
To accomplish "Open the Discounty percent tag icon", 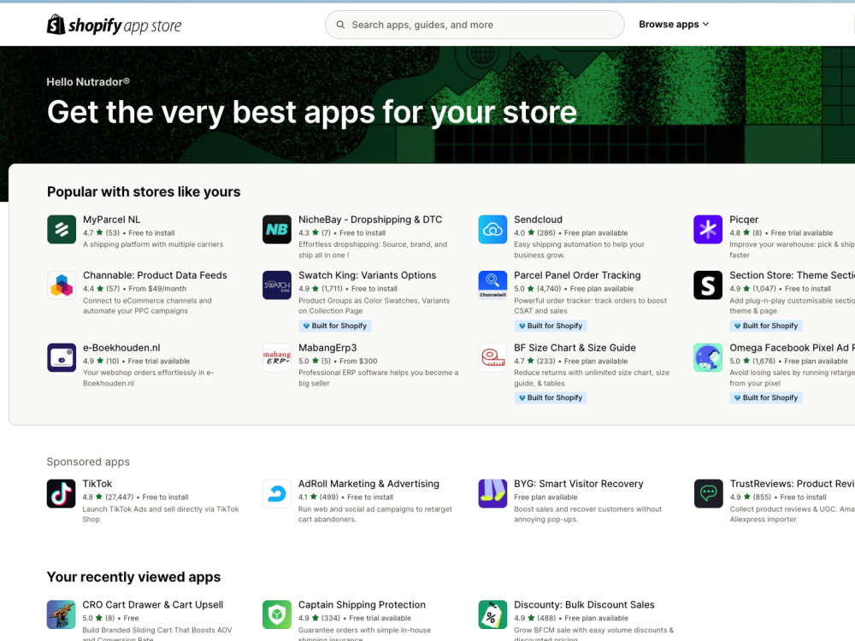I will click(x=492, y=615).
